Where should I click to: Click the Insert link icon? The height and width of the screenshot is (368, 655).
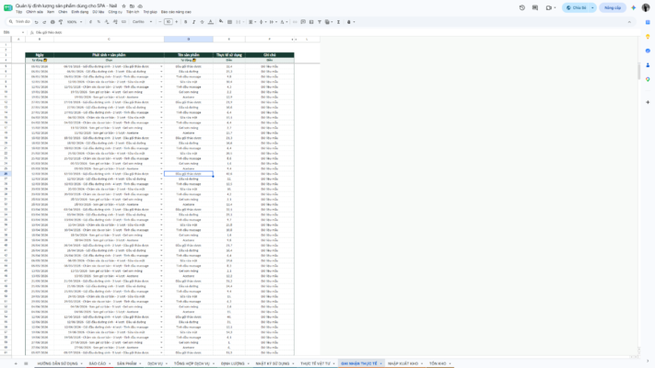coord(295,22)
